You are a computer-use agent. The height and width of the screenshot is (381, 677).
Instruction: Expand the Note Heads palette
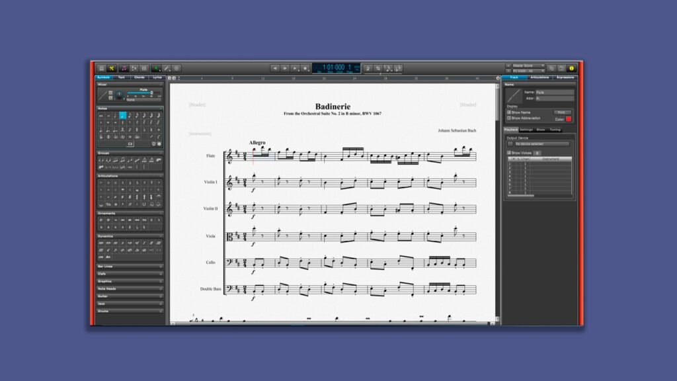(130, 288)
